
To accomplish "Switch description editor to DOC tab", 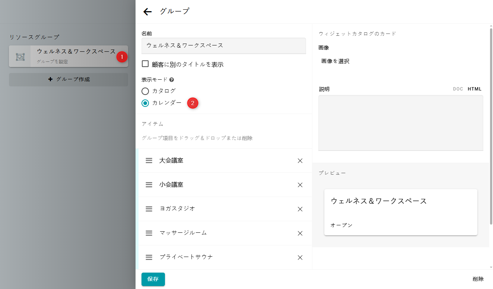I will pos(458,89).
